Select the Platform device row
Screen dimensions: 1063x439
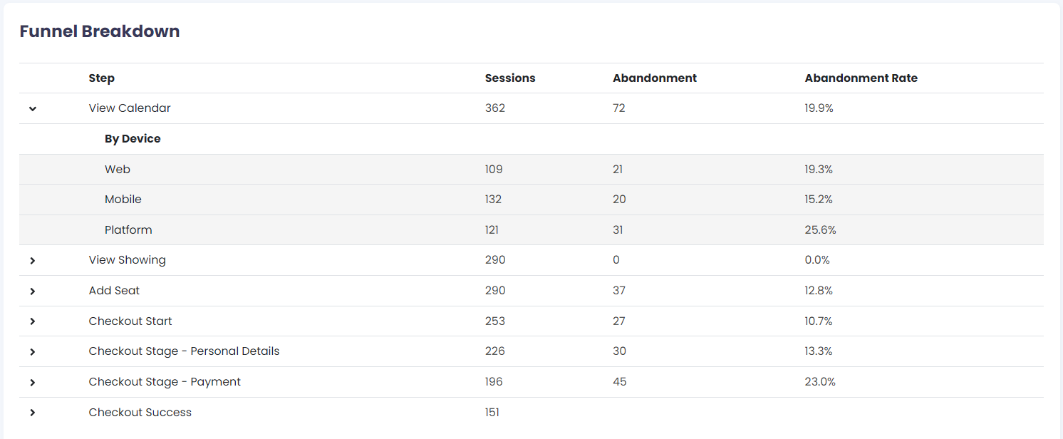tap(128, 230)
